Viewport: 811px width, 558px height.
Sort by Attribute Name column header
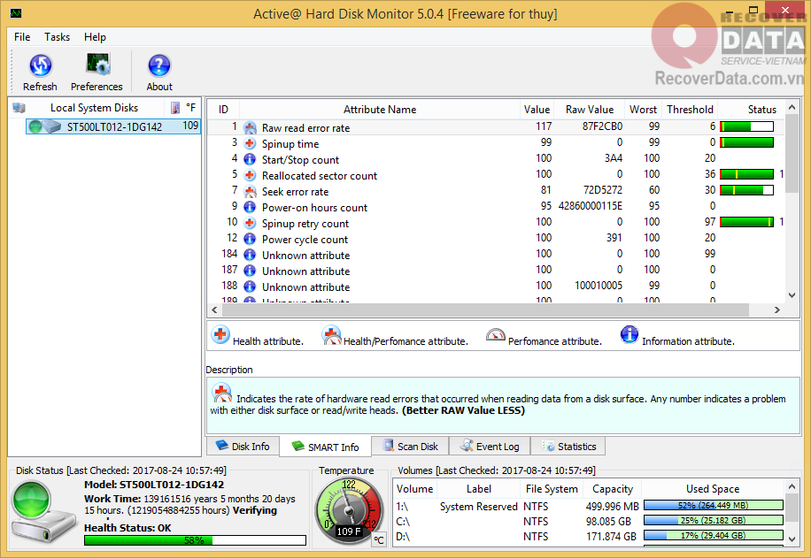point(380,110)
